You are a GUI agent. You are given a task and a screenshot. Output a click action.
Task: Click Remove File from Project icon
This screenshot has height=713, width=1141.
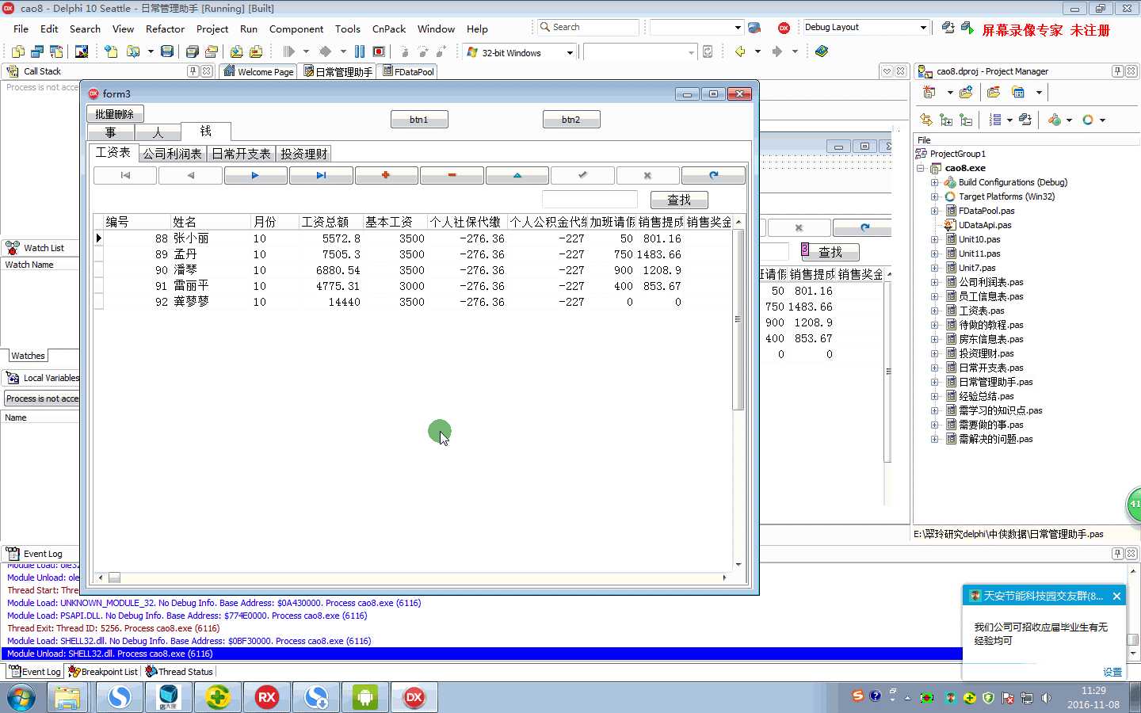point(255,51)
